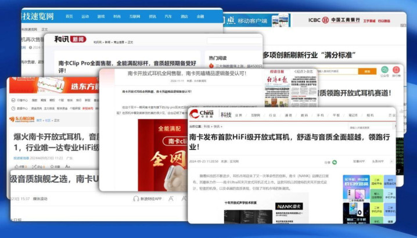The height and width of the screenshot is (238, 417).
Task: Open 科技 channel heading on the 中华网 page
Action: coord(226,115)
